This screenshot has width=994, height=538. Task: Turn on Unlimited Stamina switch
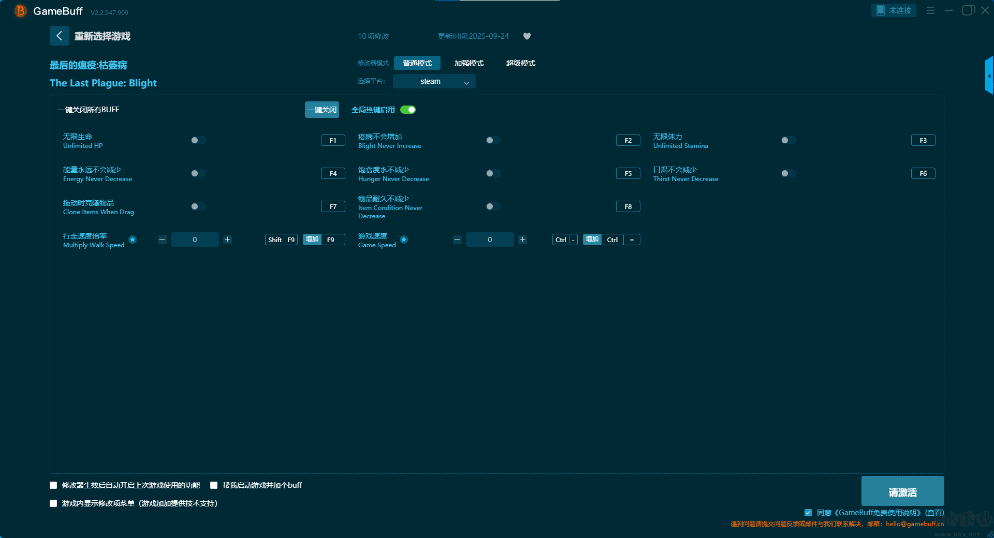tap(788, 140)
